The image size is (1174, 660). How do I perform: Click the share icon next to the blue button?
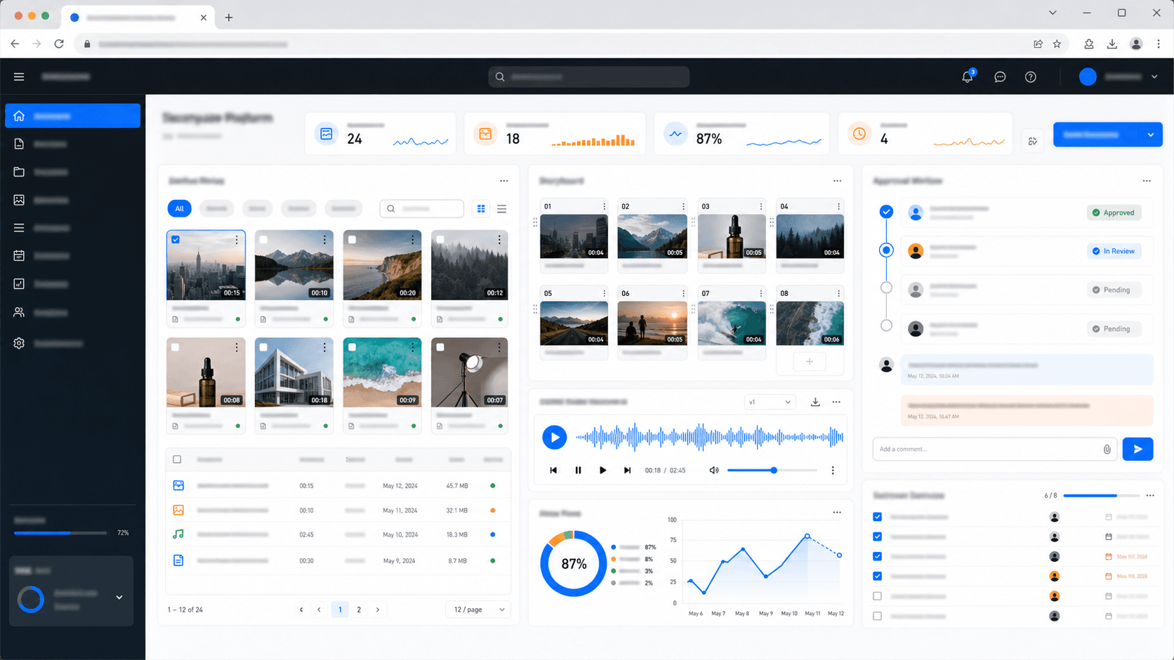(1033, 141)
